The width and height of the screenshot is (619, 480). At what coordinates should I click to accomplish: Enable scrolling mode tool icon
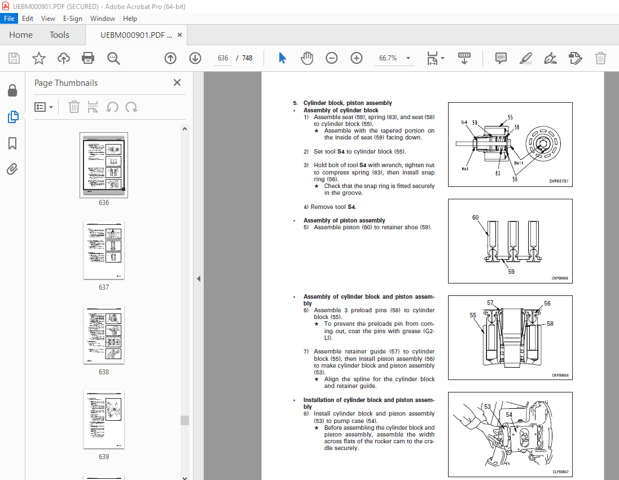click(464, 58)
